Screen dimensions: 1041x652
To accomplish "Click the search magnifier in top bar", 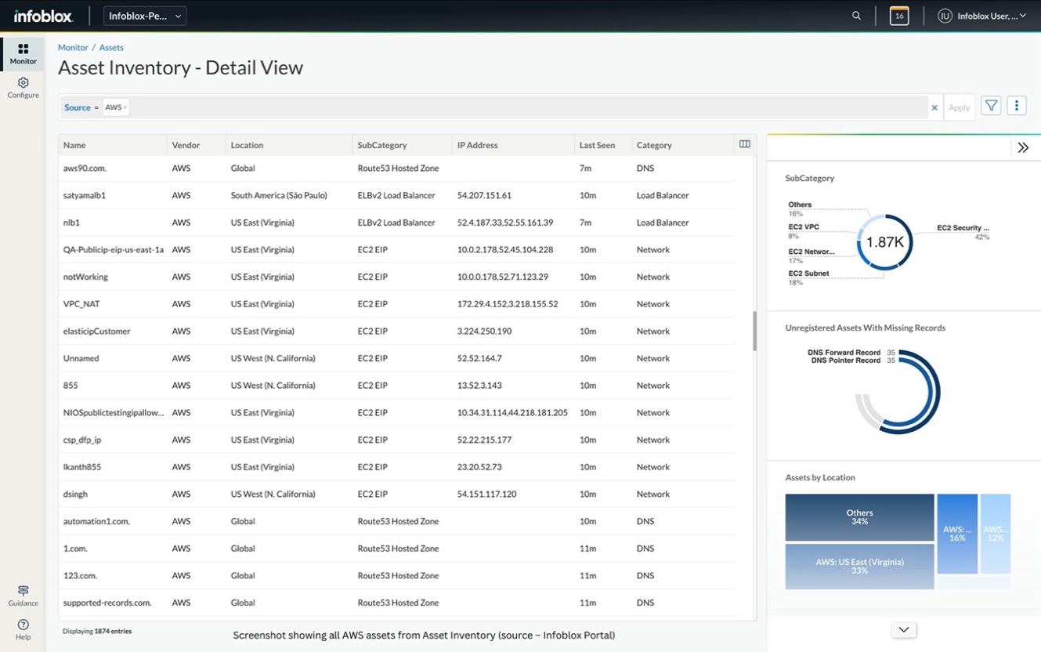I will click(x=856, y=16).
